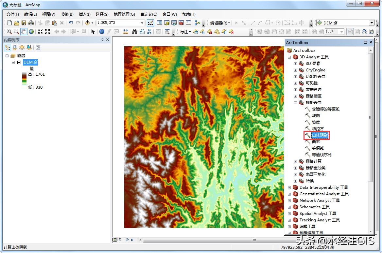The width and height of the screenshot is (382, 253).
Task: Toggle the Pan hand tool
Action: (24, 32)
